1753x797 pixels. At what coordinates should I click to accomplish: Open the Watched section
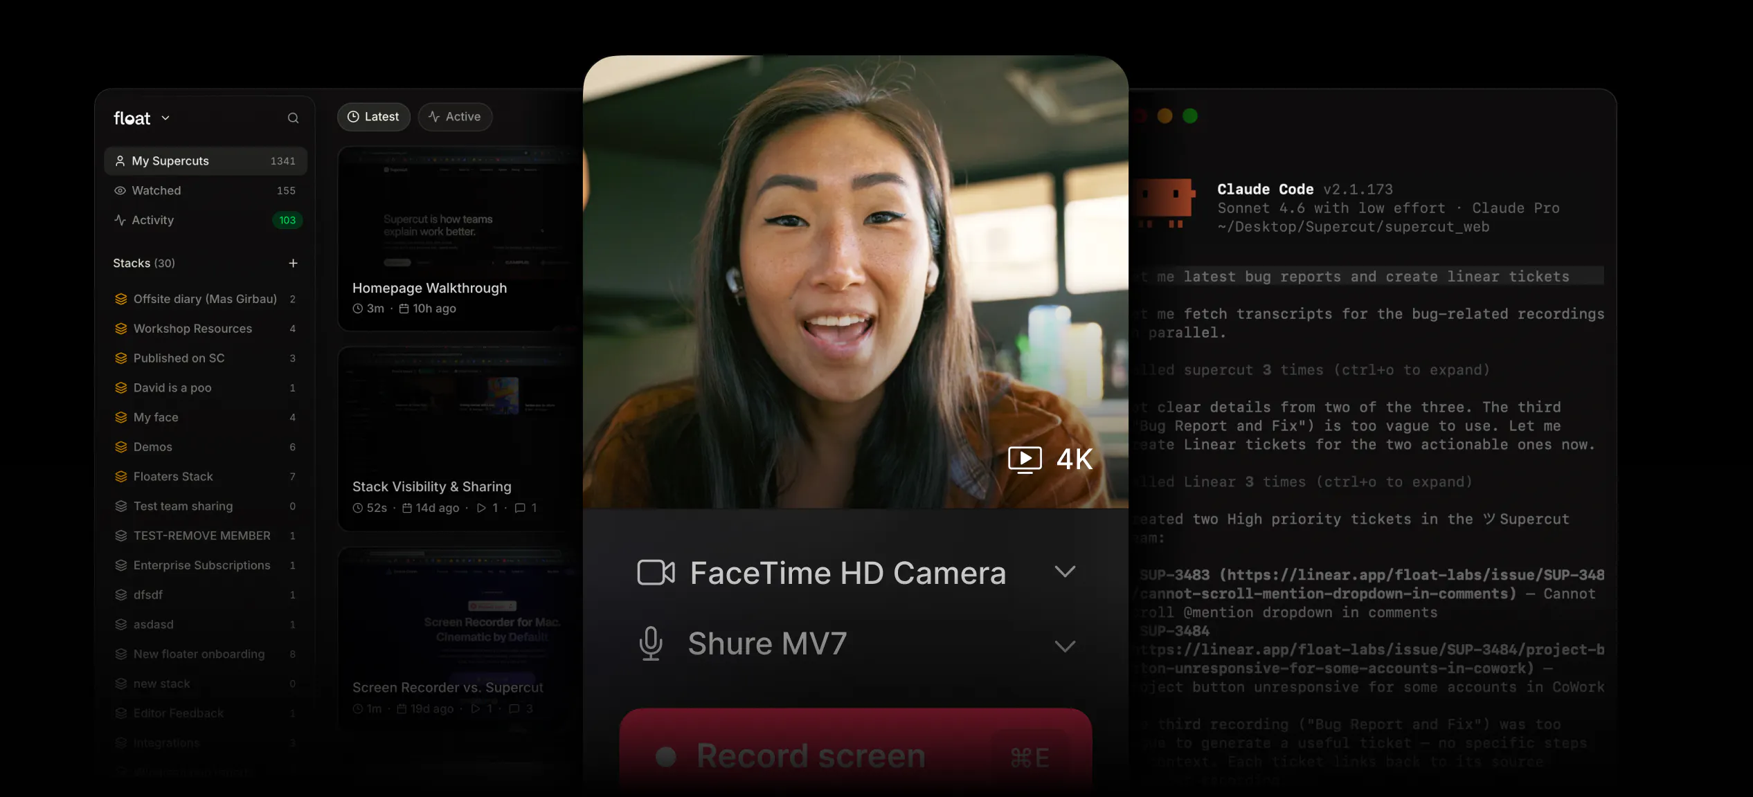click(206, 190)
